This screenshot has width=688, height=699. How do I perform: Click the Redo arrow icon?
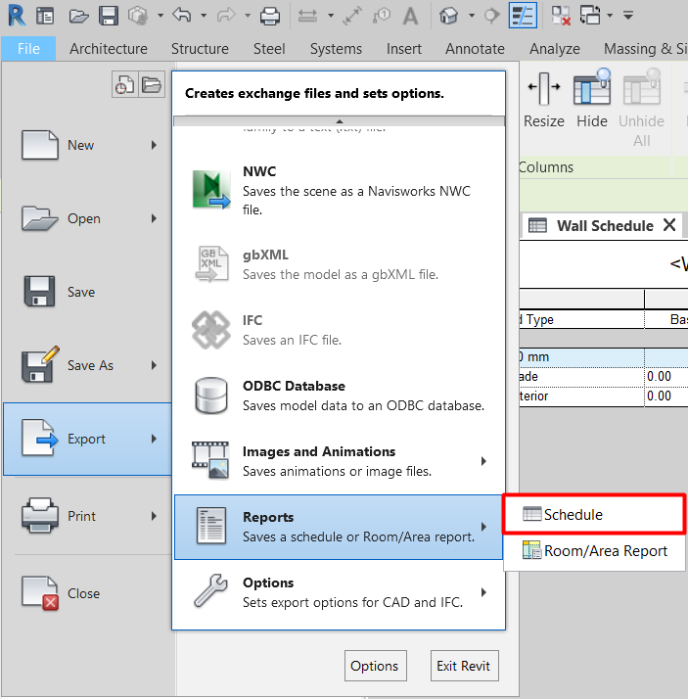(226, 16)
